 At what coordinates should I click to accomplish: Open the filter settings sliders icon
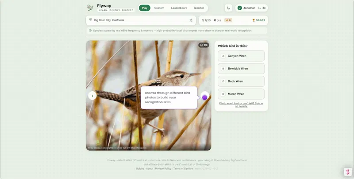tap(191, 20)
